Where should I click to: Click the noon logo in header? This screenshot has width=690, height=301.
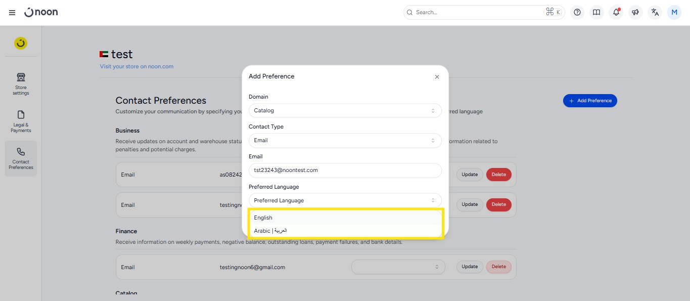point(41,12)
